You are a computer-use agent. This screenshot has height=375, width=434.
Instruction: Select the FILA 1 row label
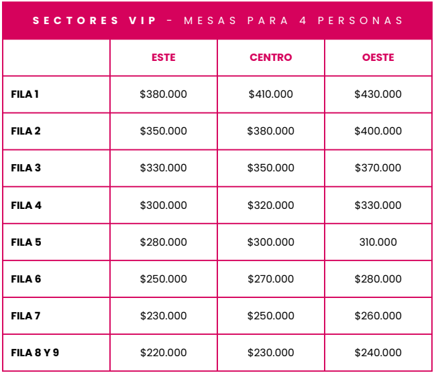(25, 94)
